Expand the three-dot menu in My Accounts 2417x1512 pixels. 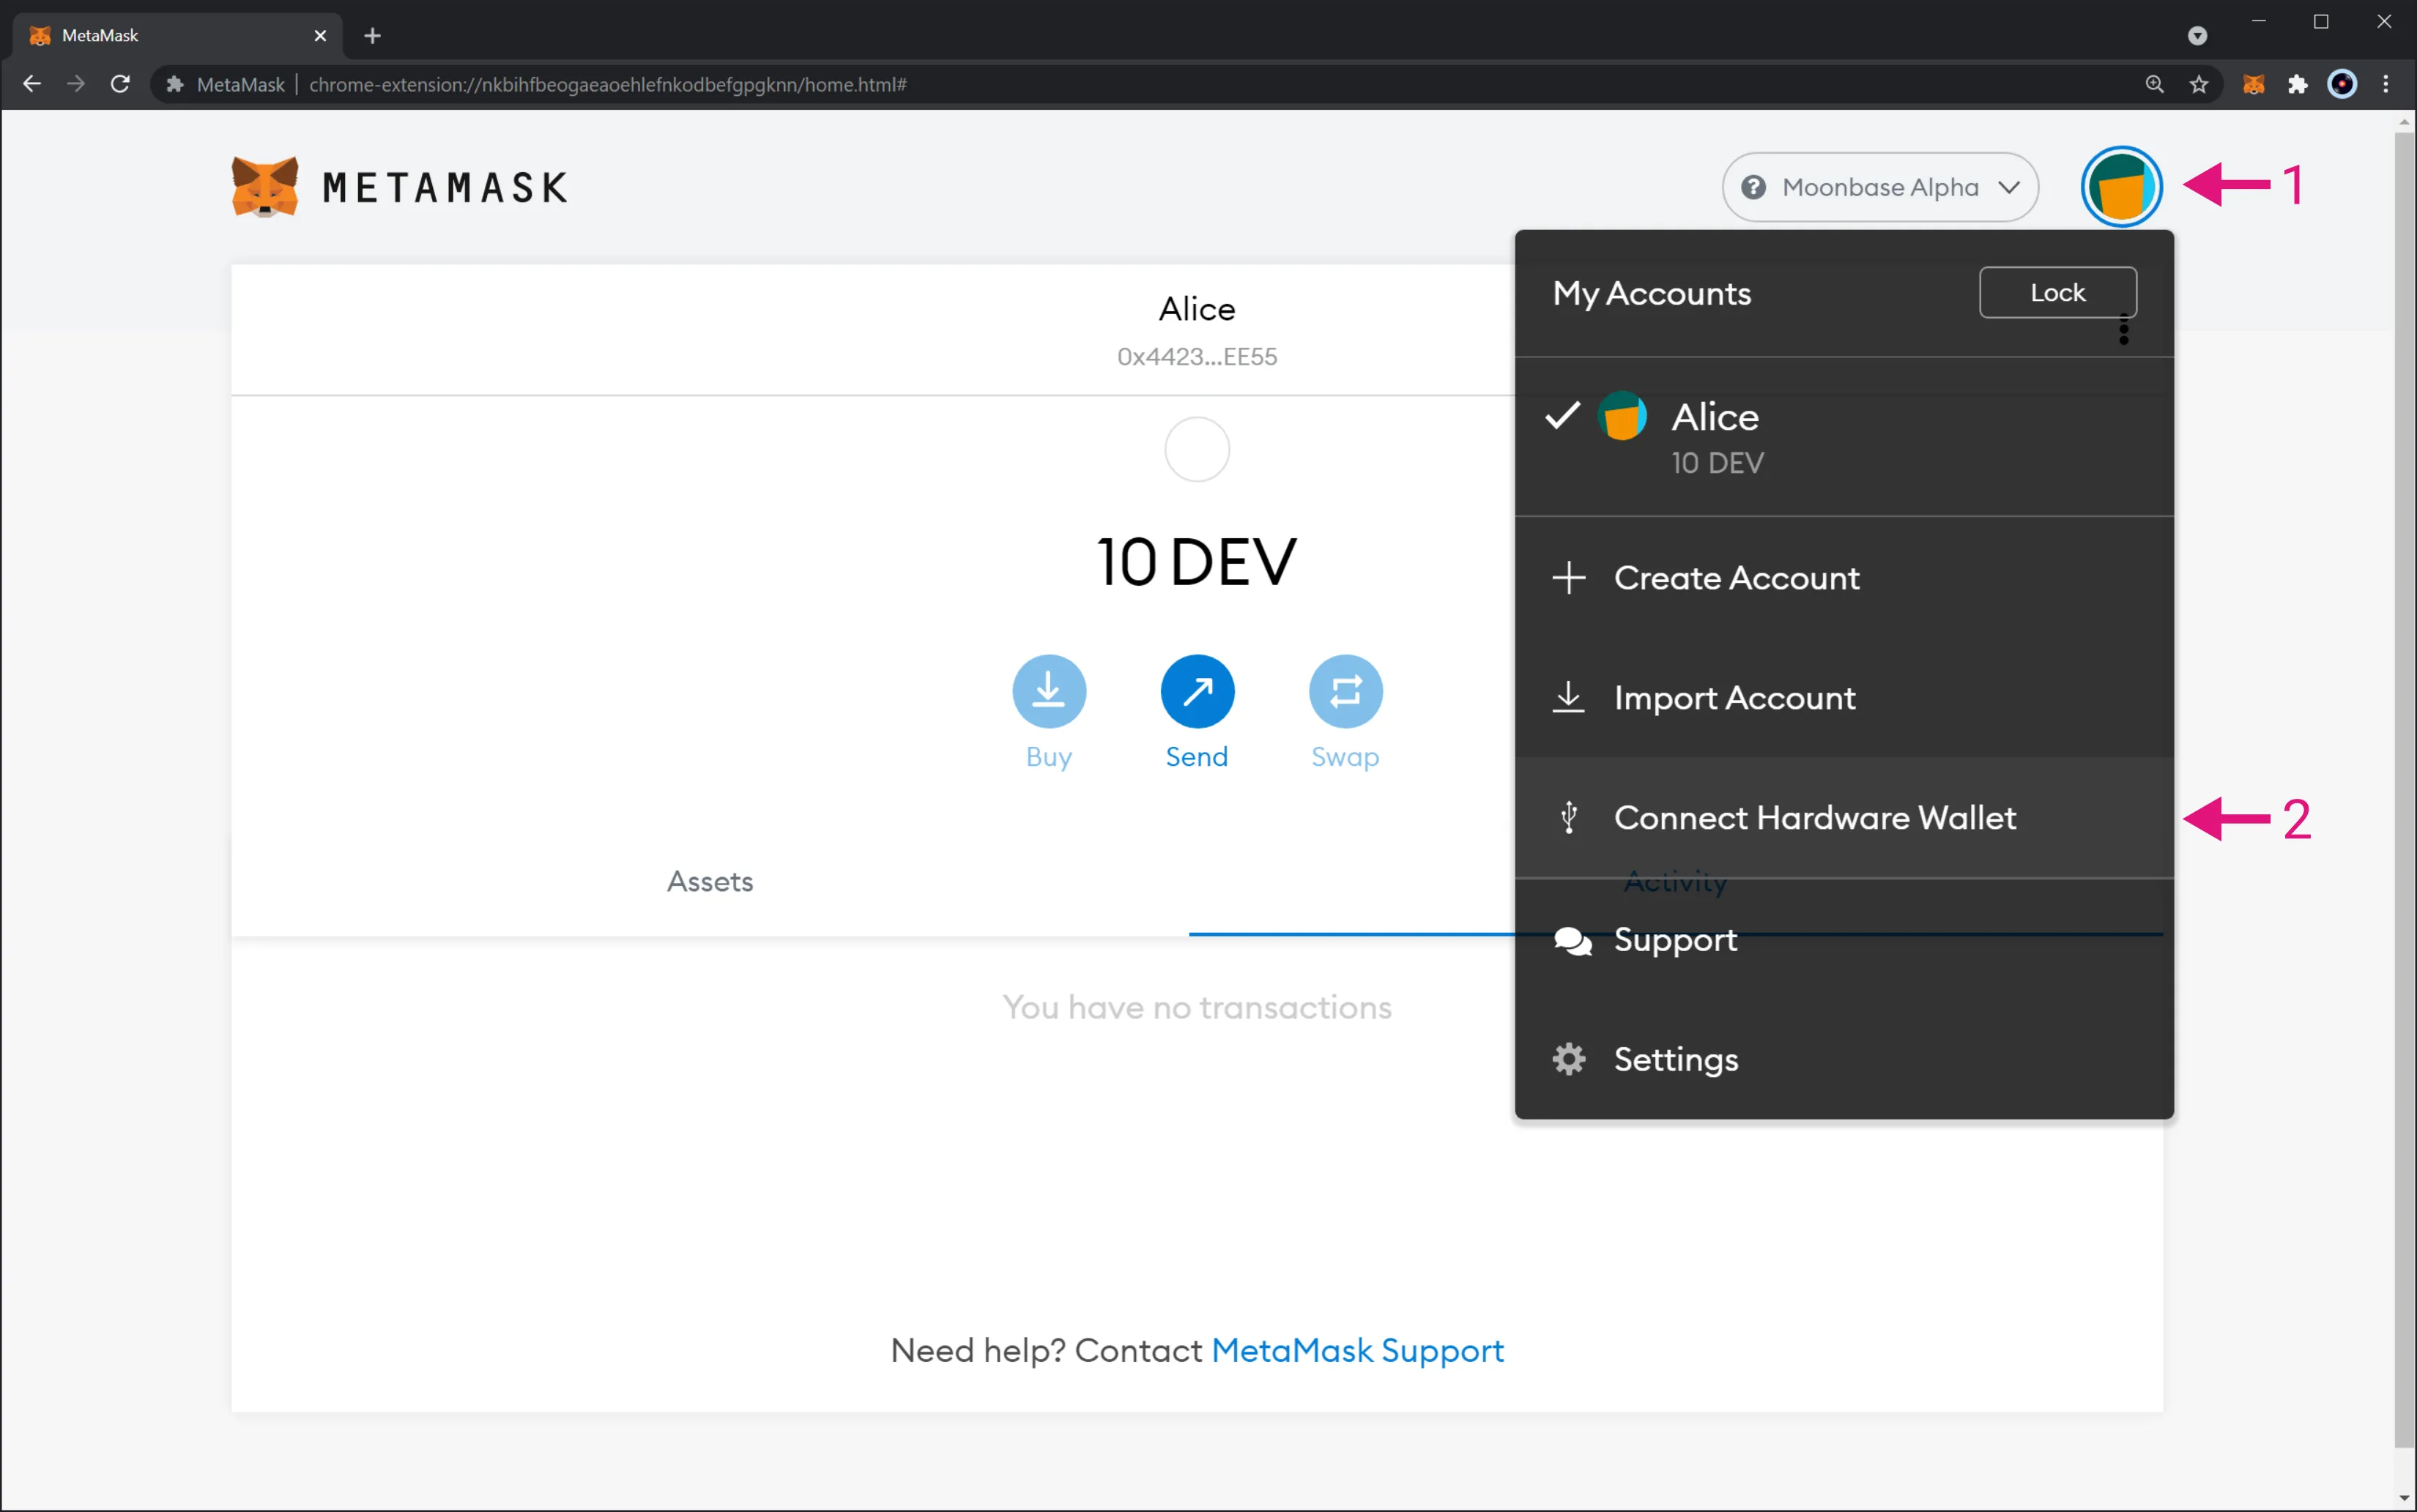[x=2123, y=330]
